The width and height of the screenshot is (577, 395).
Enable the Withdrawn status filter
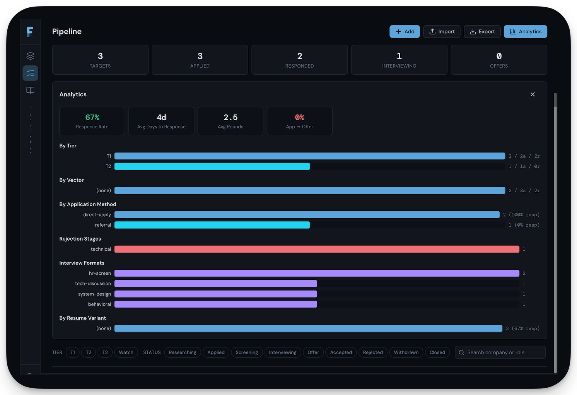coord(406,352)
